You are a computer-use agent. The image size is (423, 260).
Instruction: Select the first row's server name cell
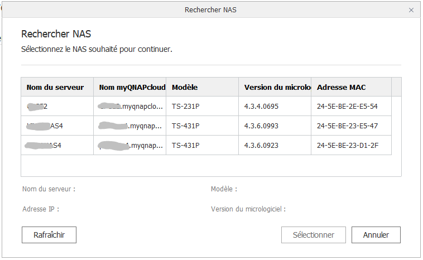[x=57, y=106]
